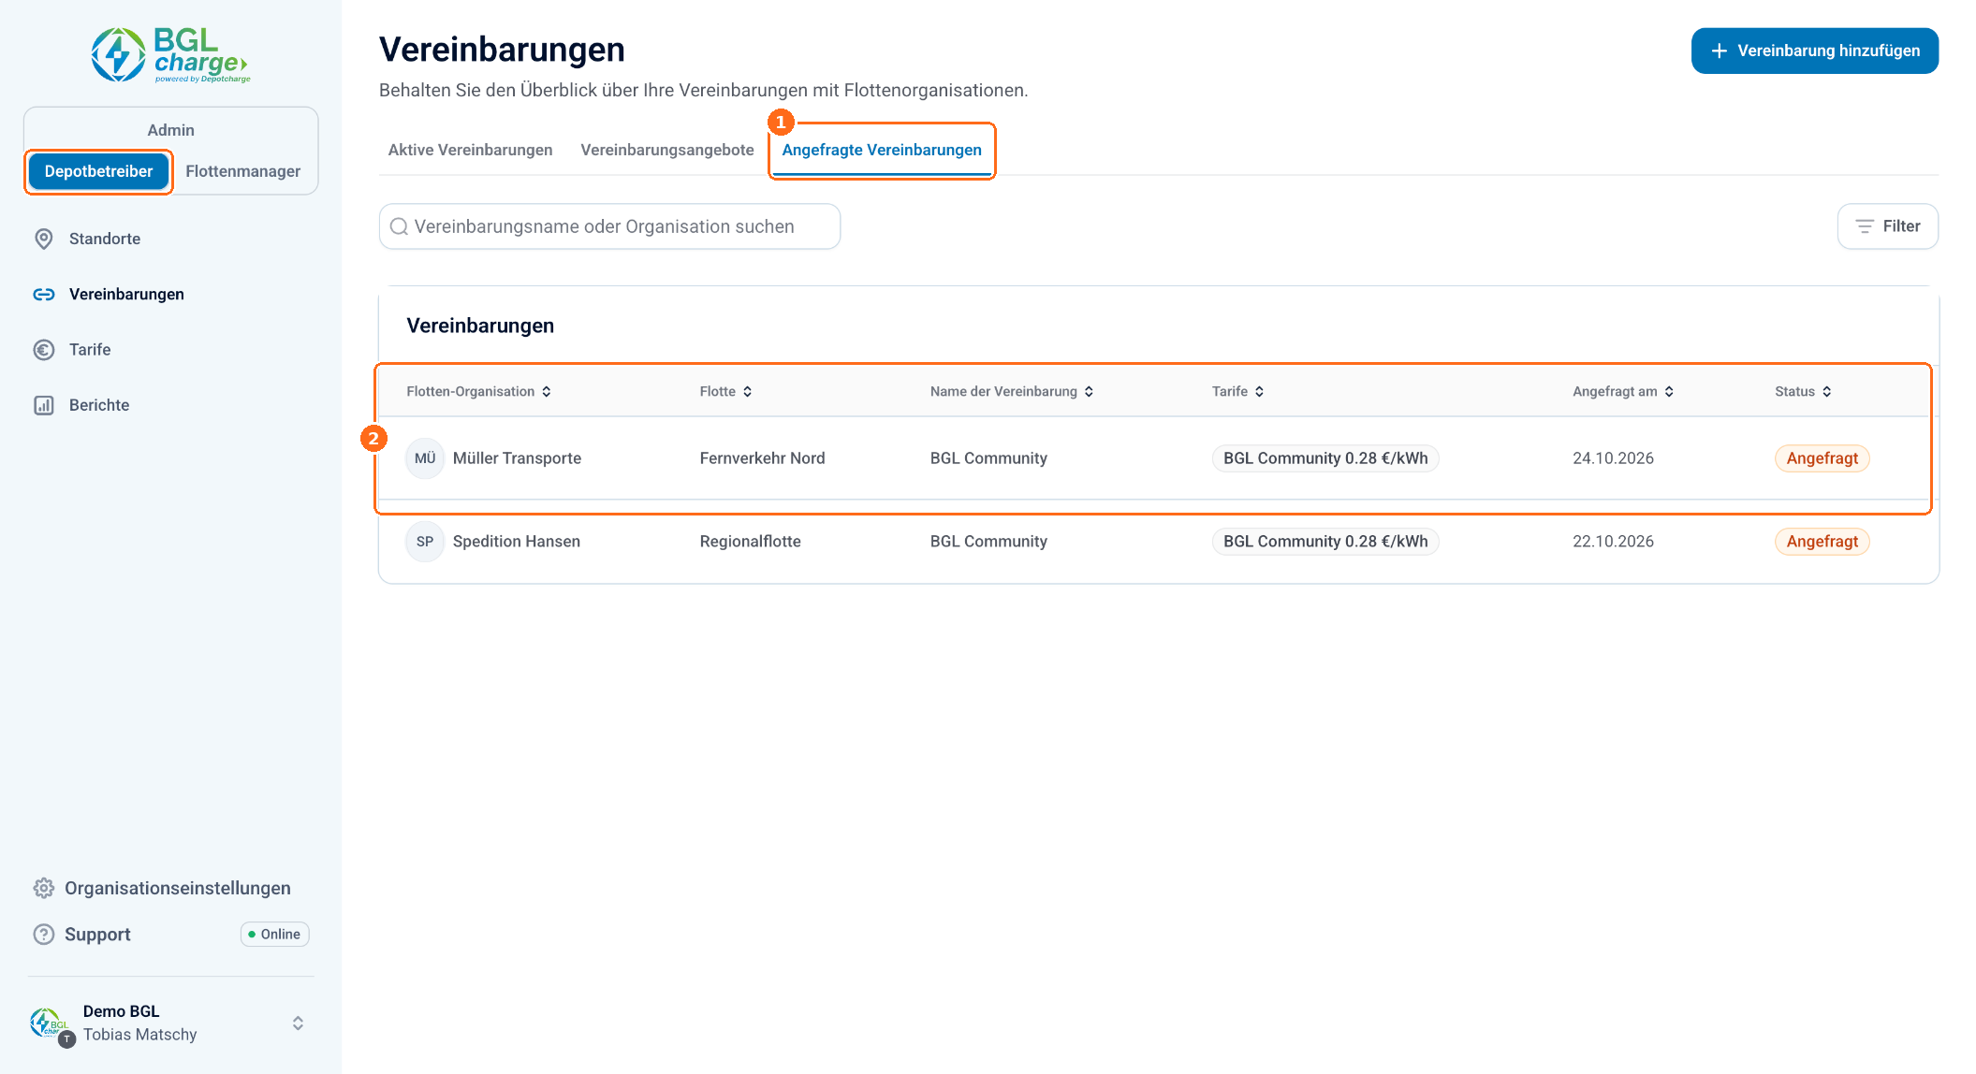1976x1074 pixels.
Task: Click Vereinbarung hinzufügen button
Action: [1815, 51]
